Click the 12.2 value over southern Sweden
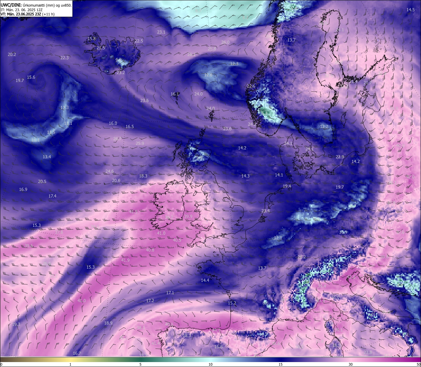421x367 pixels. tap(324, 127)
